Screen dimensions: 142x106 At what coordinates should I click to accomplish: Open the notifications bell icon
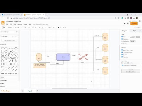click(x=125, y=24)
